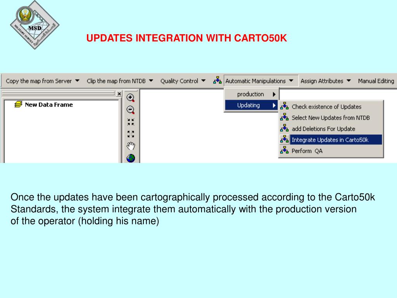Click the icon next to Check existence of Updates
Image resolution: width=397 pixels, height=298 pixels.
click(x=284, y=106)
